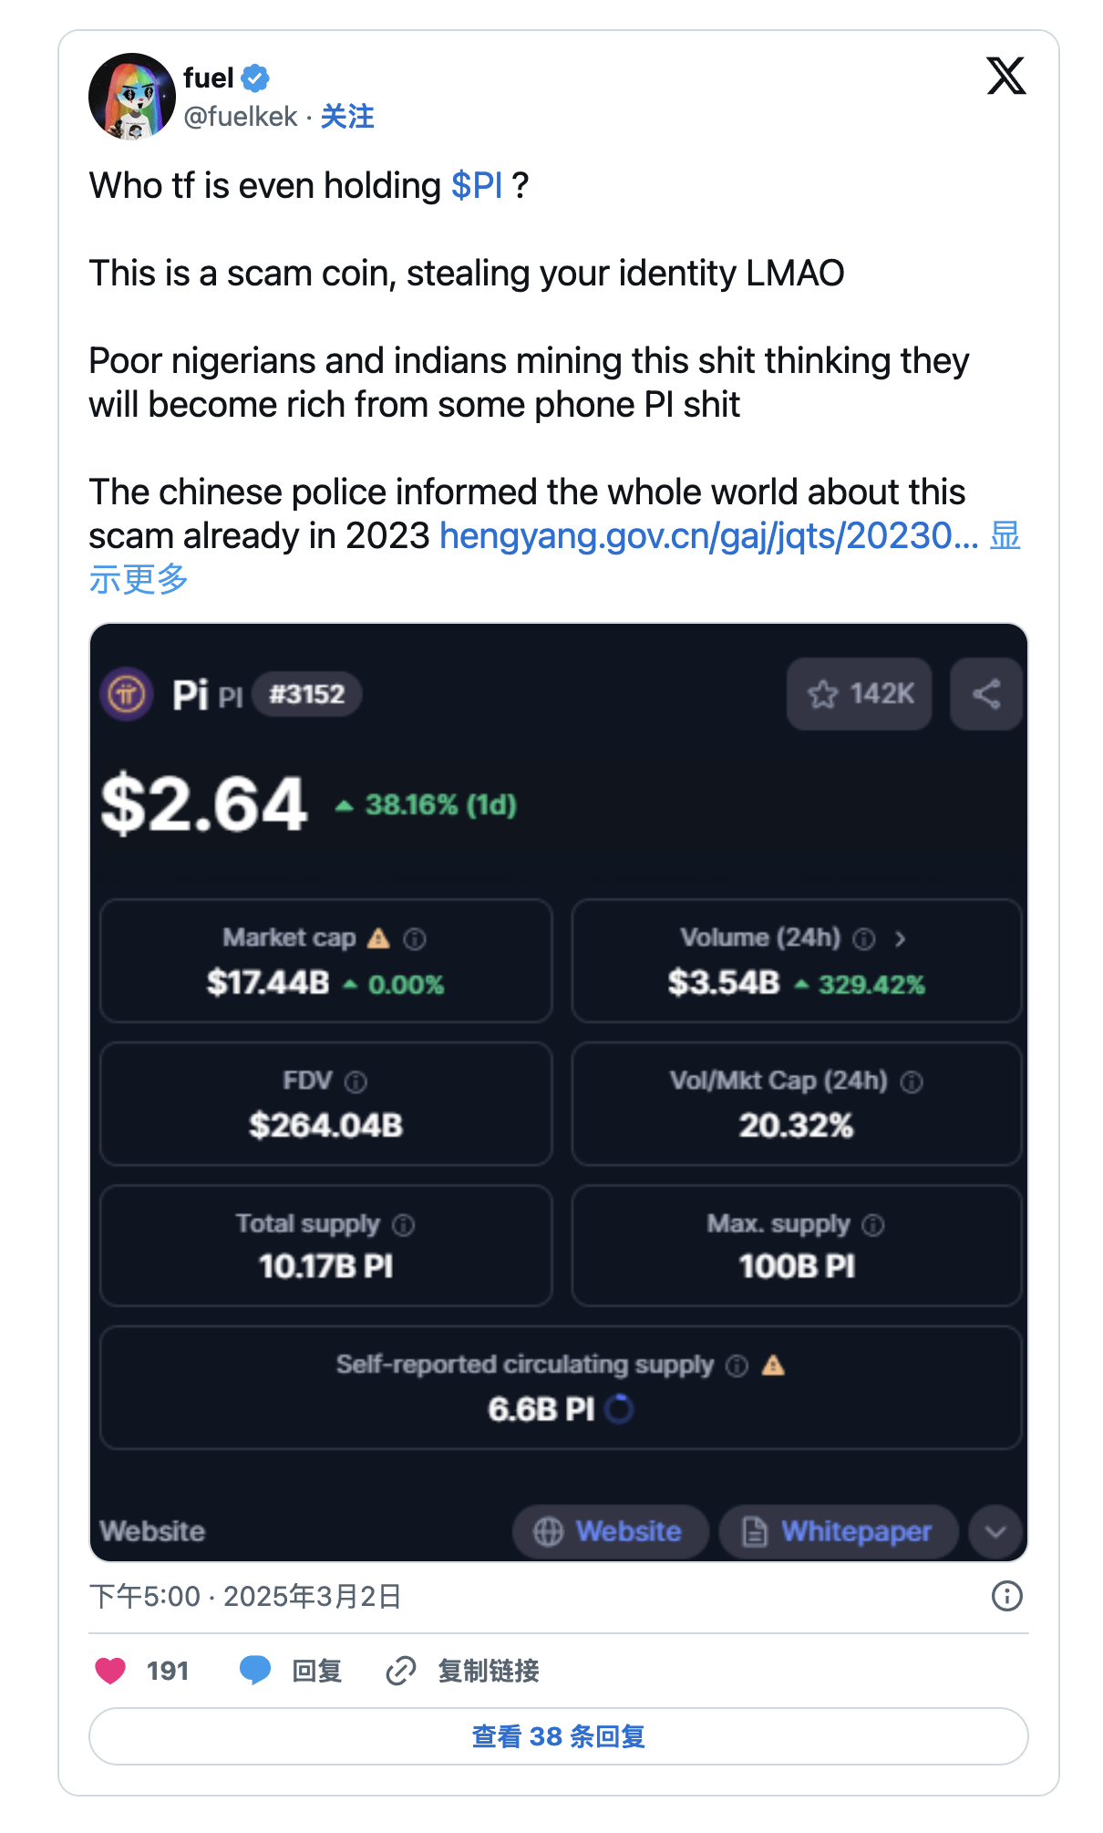The image size is (1103, 1833).
Task: Click the X logo icon
Action: (1005, 77)
